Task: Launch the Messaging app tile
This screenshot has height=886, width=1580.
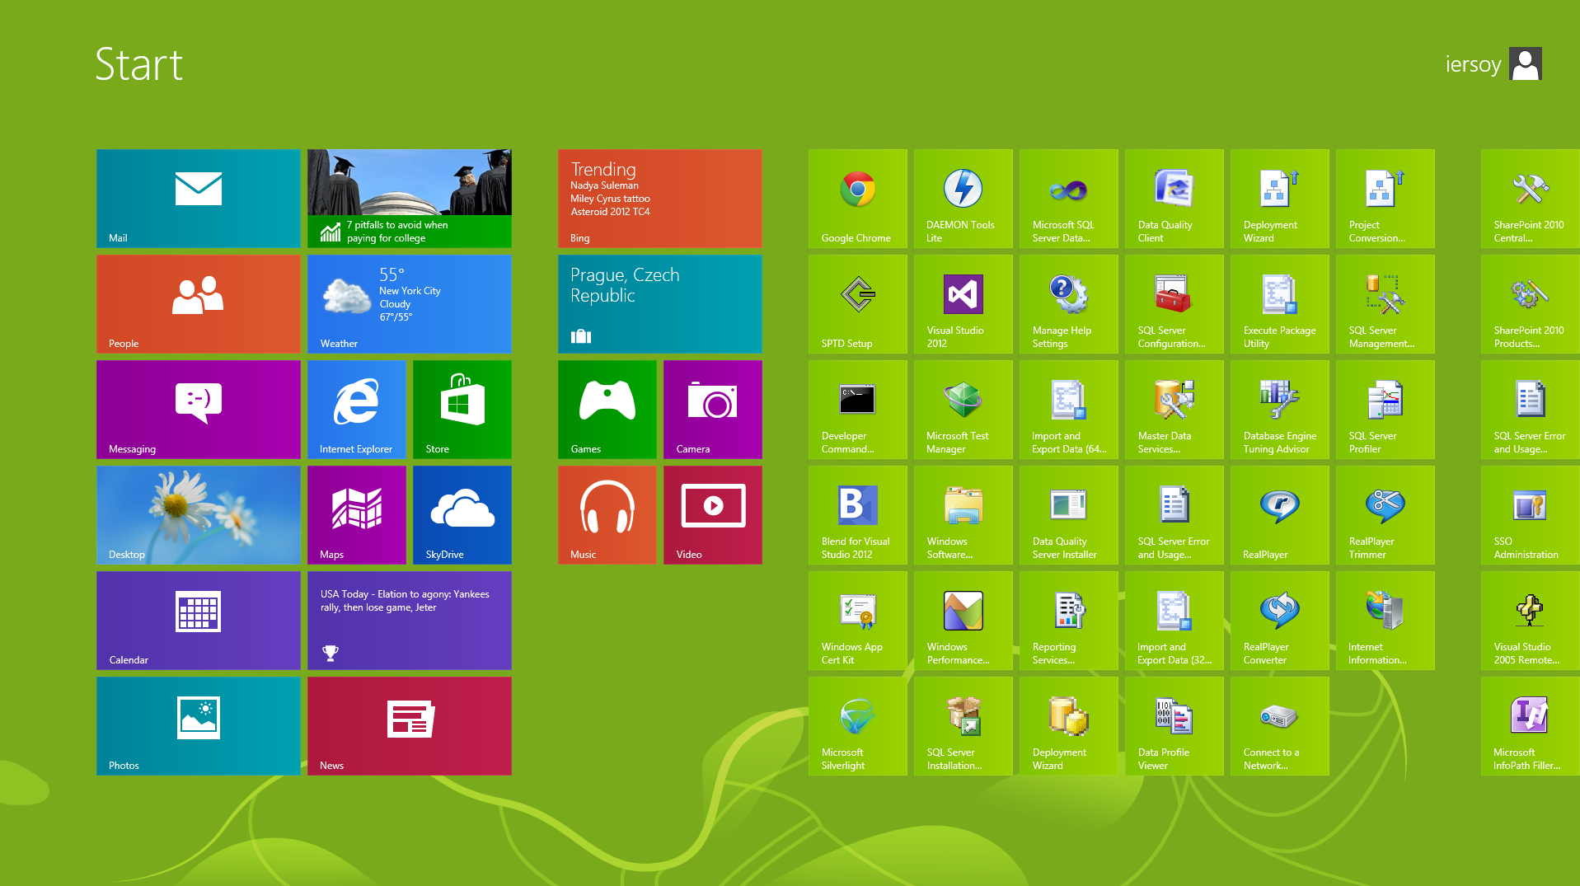Action: pyautogui.click(x=199, y=410)
